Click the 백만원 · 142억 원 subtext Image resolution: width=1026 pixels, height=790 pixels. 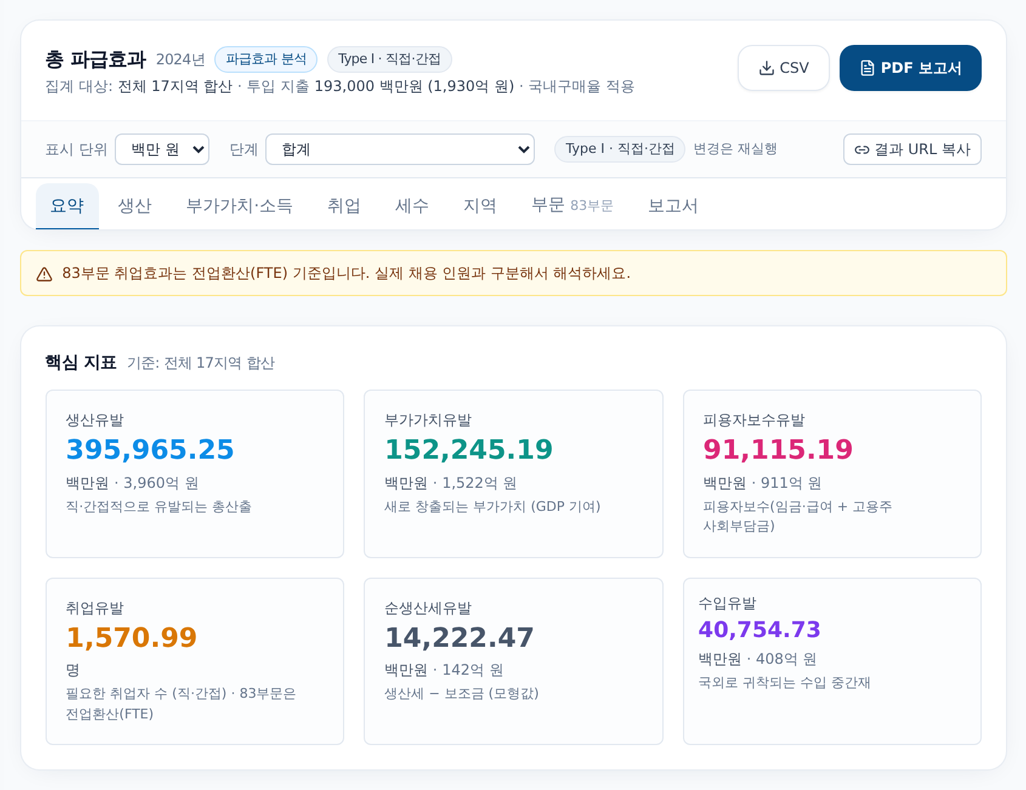coord(444,670)
